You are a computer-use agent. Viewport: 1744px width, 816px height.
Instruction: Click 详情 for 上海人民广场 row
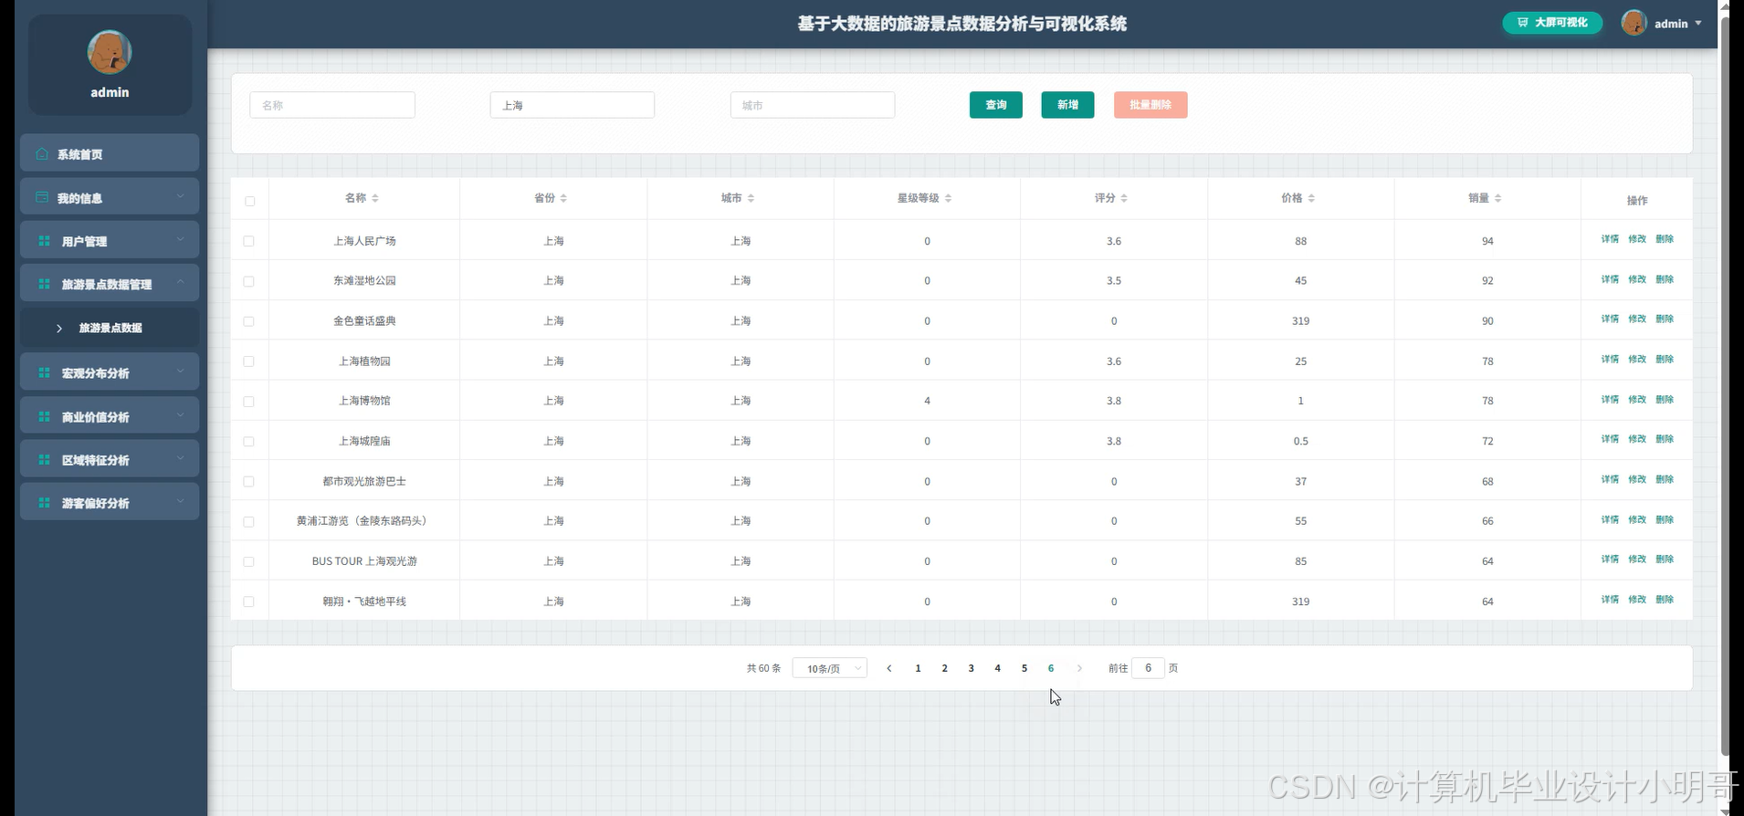[x=1610, y=239]
